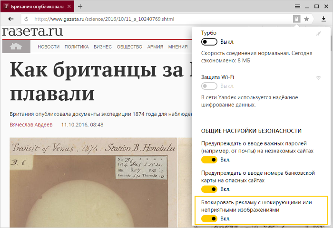Open a new tab with plus button

(x=80, y=6)
